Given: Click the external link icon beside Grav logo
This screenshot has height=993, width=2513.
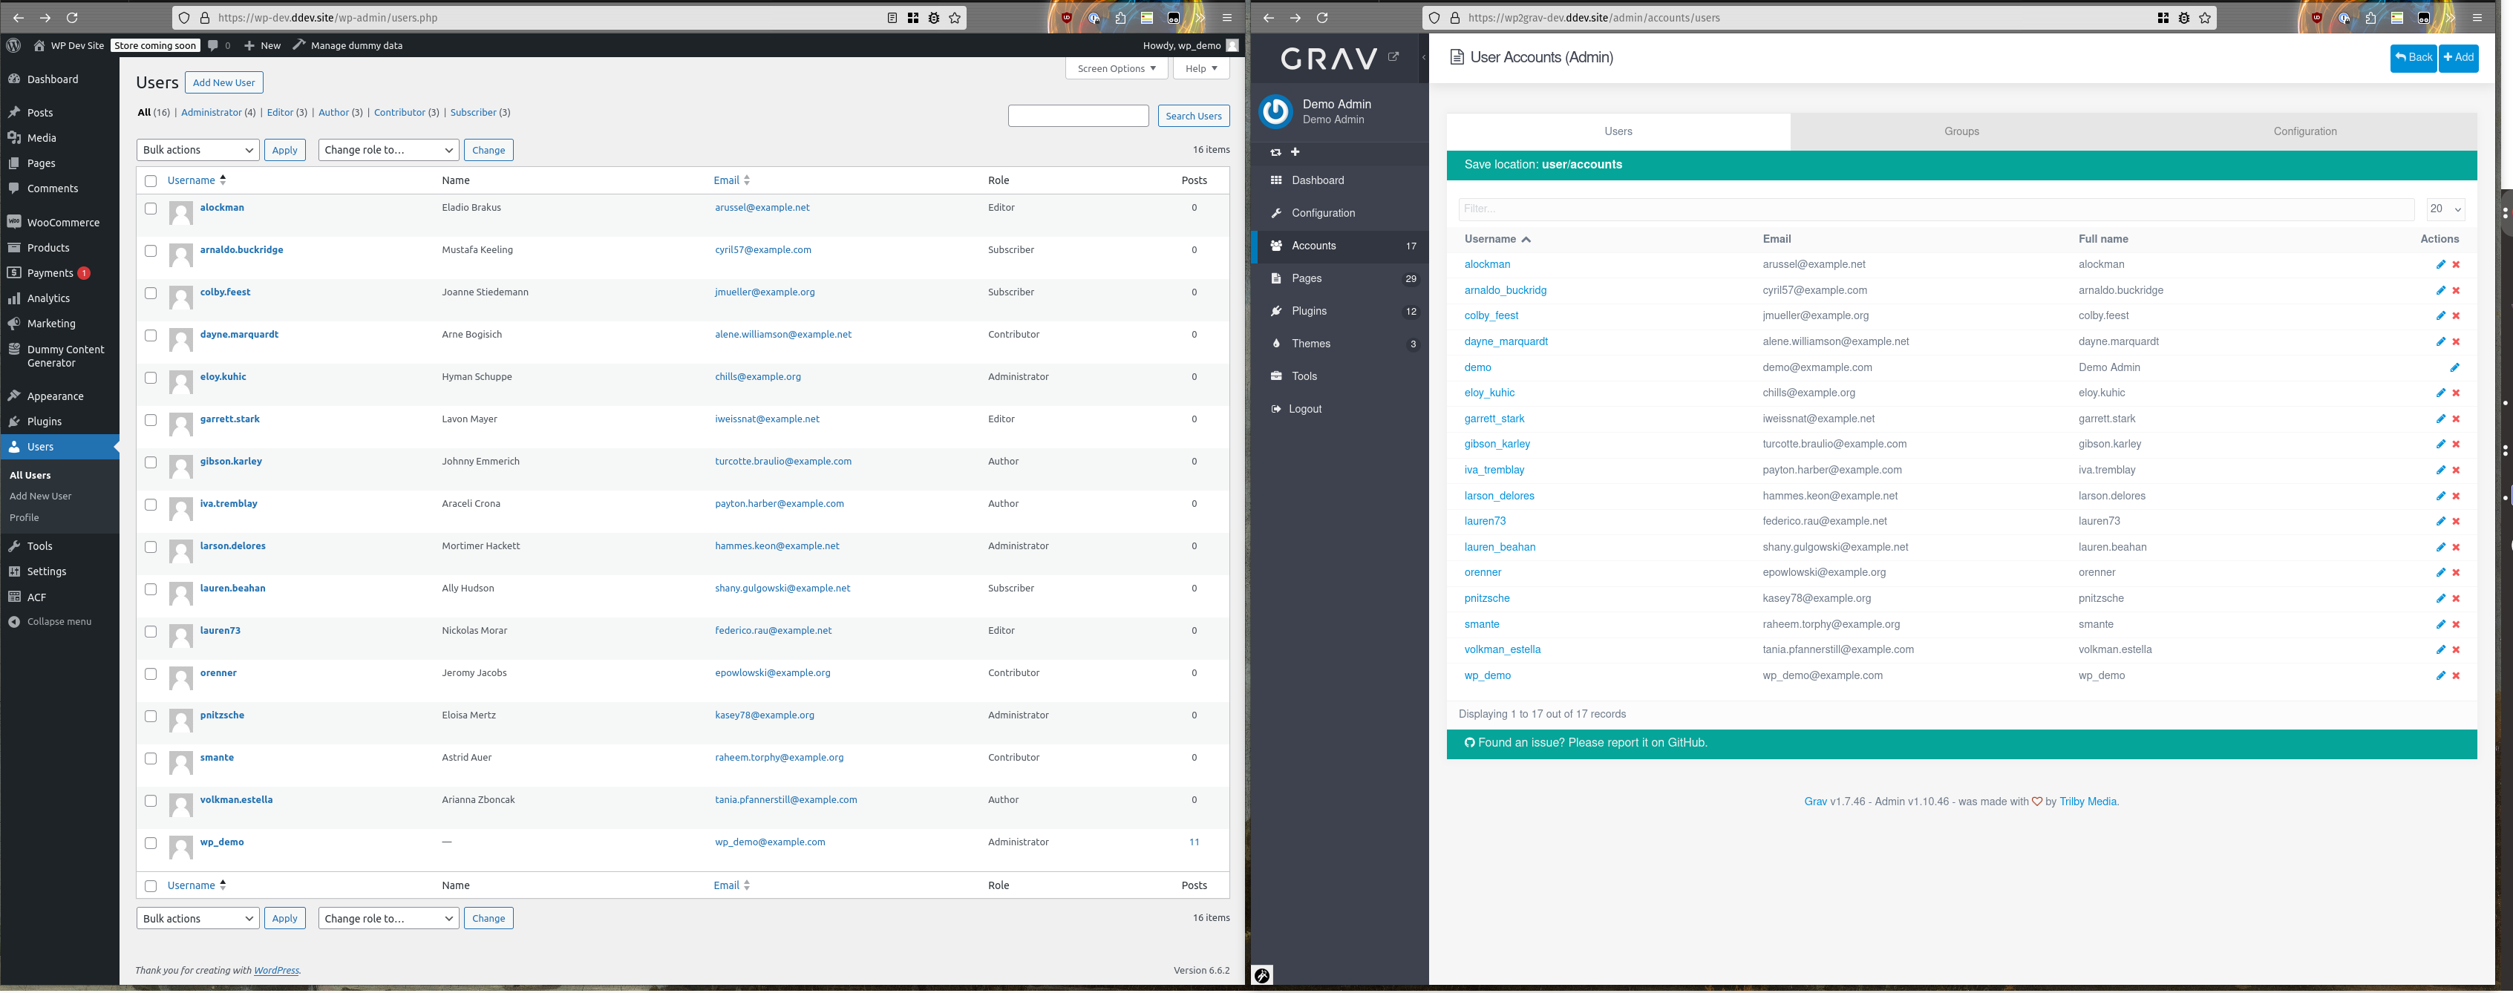Looking at the screenshot, I should 1393,56.
